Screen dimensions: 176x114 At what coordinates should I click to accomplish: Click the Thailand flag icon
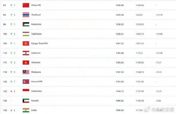pos(26,15)
